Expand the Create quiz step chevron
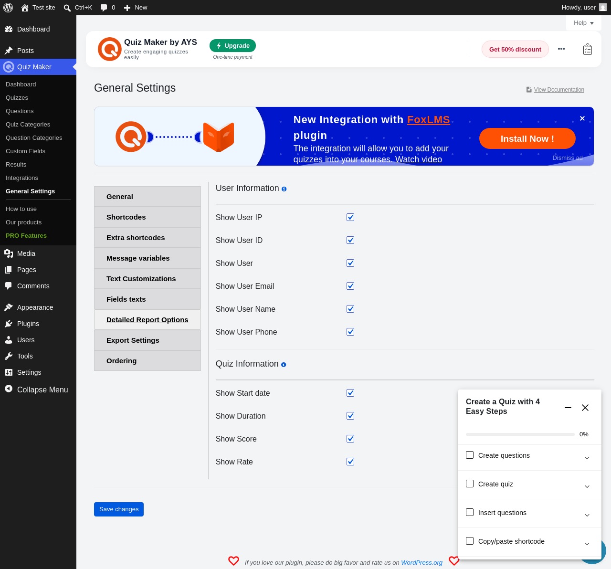Viewport: 611px width, 569px height. (x=587, y=486)
